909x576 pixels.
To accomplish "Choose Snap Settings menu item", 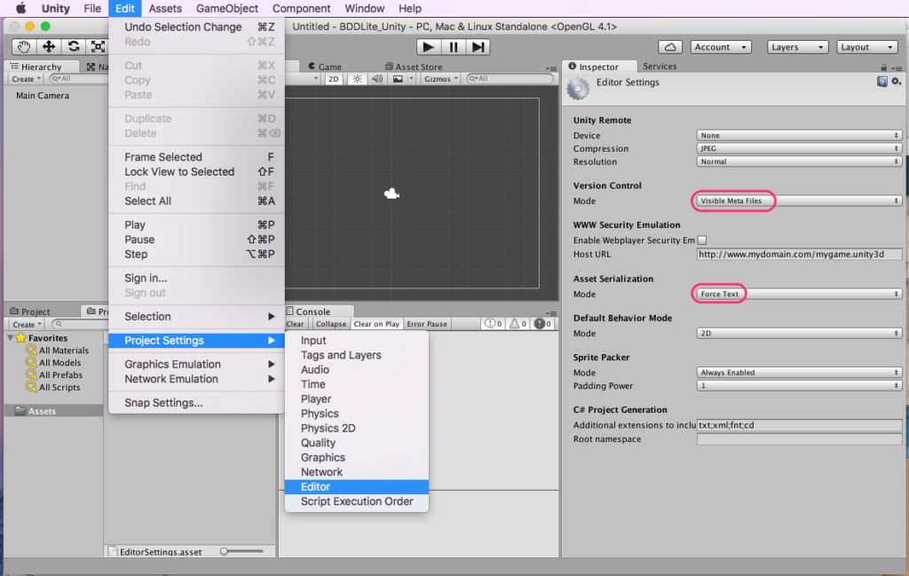I will tap(196, 403).
